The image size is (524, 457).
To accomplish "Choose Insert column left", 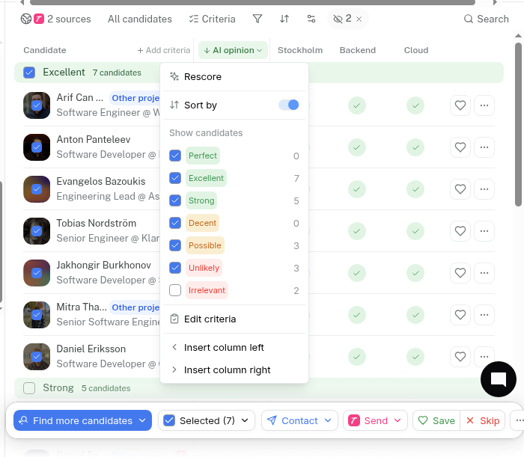I will click(234, 348).
